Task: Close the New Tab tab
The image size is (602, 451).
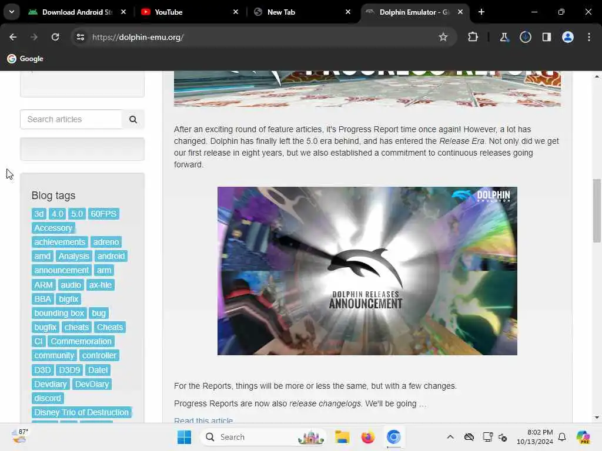Action: pos(348,12)
